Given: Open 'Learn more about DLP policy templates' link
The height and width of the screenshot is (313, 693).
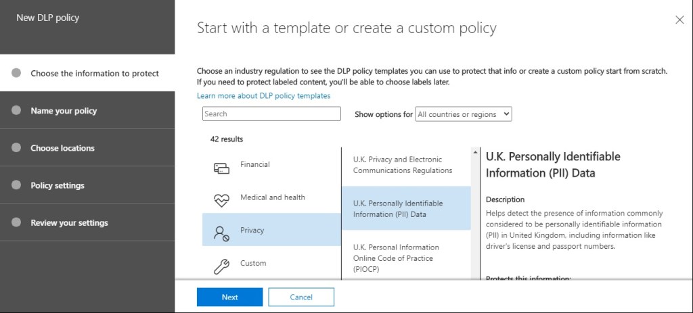Looking at the screenshot, I should (263, 96).
